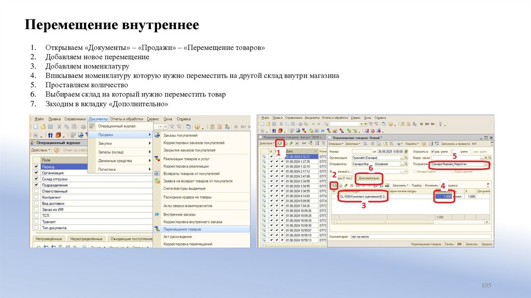This screenshot has width=531, height=298.
Task: Switch to Дополнительно tab
Action: tap(369, 178)
